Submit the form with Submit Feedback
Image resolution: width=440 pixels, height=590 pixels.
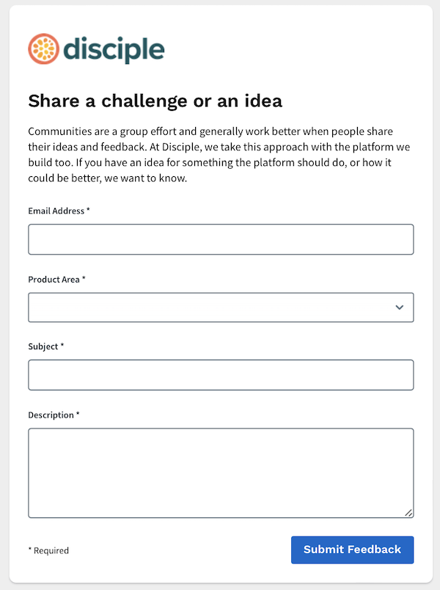[x=353, y=550]
